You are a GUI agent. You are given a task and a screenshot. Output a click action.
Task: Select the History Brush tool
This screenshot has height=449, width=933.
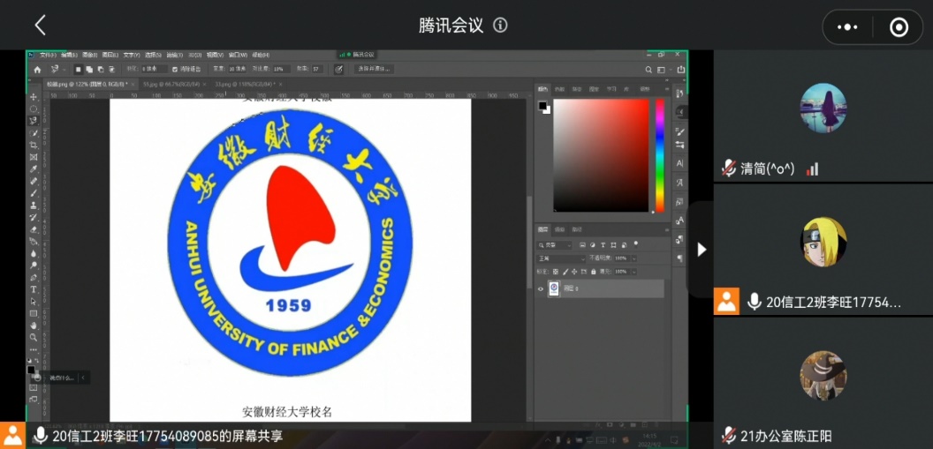pos(34,217)
